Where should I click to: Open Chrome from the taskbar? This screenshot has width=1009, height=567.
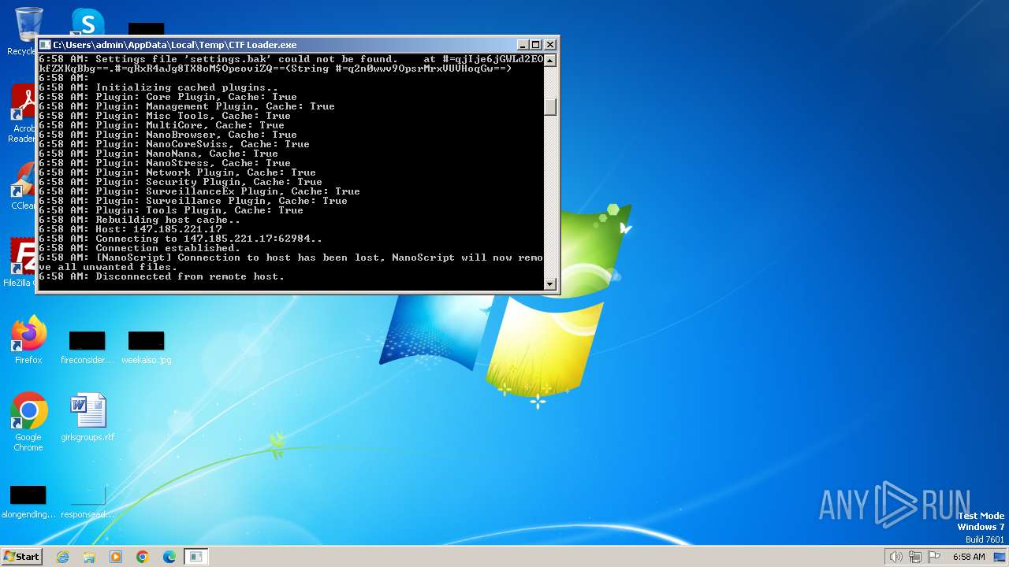(x=143, y=557)
